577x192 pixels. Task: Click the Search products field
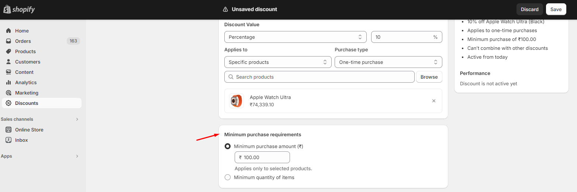click(319, 77)
